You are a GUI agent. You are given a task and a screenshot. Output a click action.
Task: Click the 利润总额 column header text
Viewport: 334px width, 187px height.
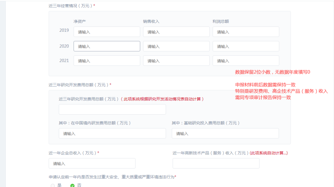221,22
